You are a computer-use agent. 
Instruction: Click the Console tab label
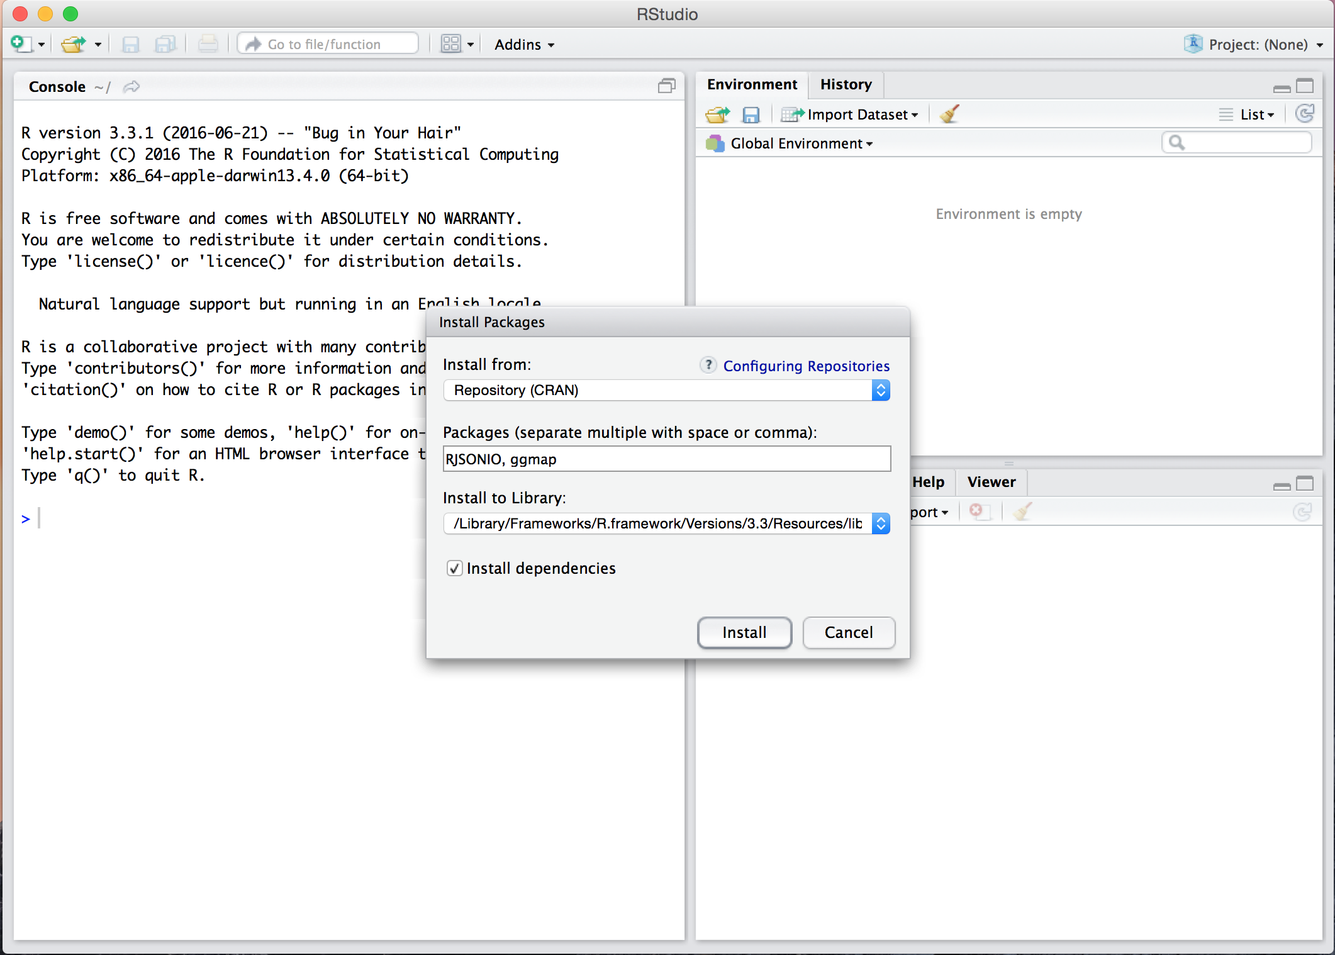pos(57,87)
